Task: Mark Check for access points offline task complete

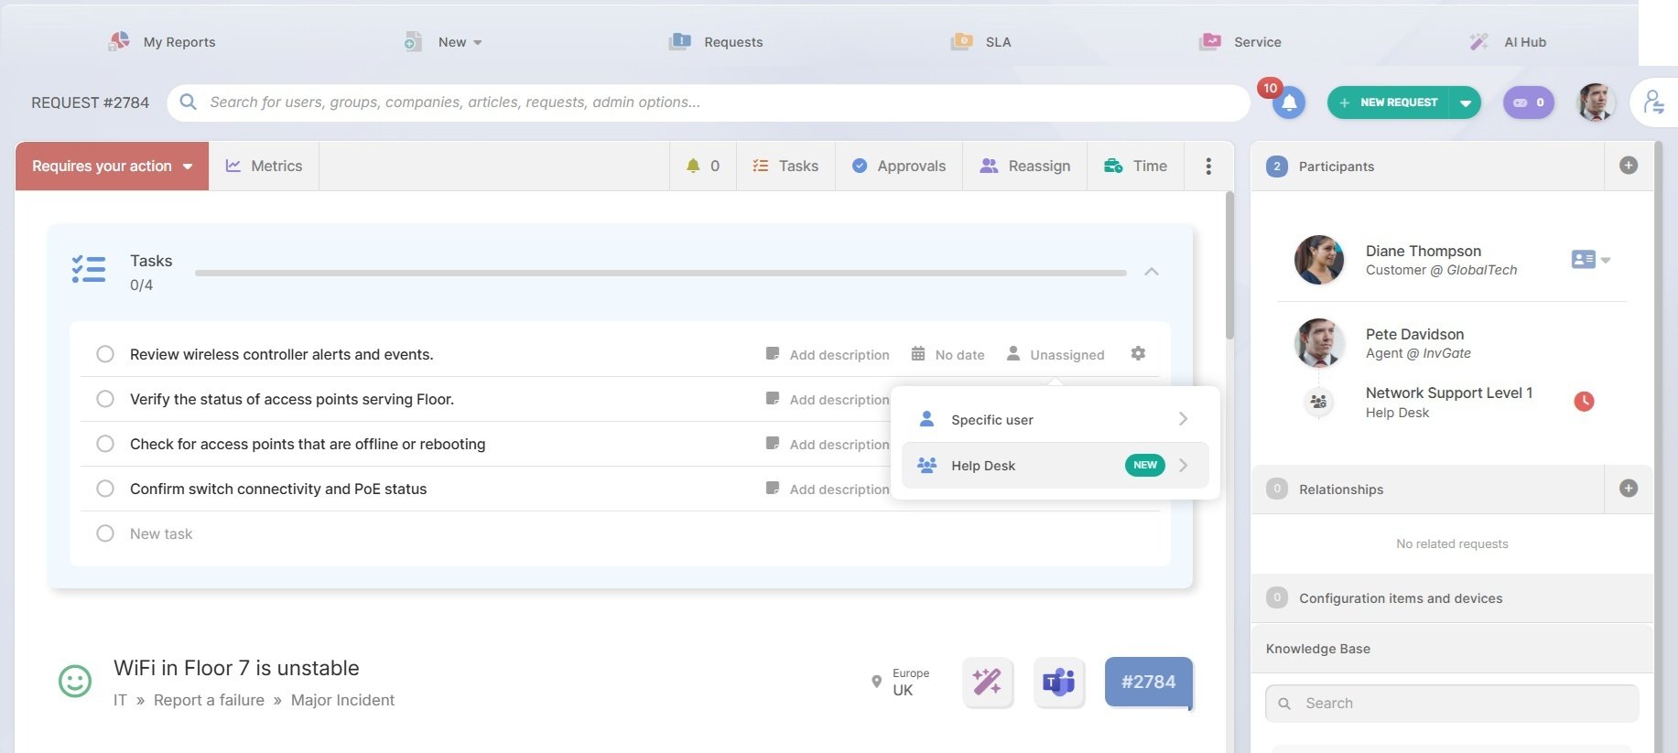Action: [x=105, y=444]
